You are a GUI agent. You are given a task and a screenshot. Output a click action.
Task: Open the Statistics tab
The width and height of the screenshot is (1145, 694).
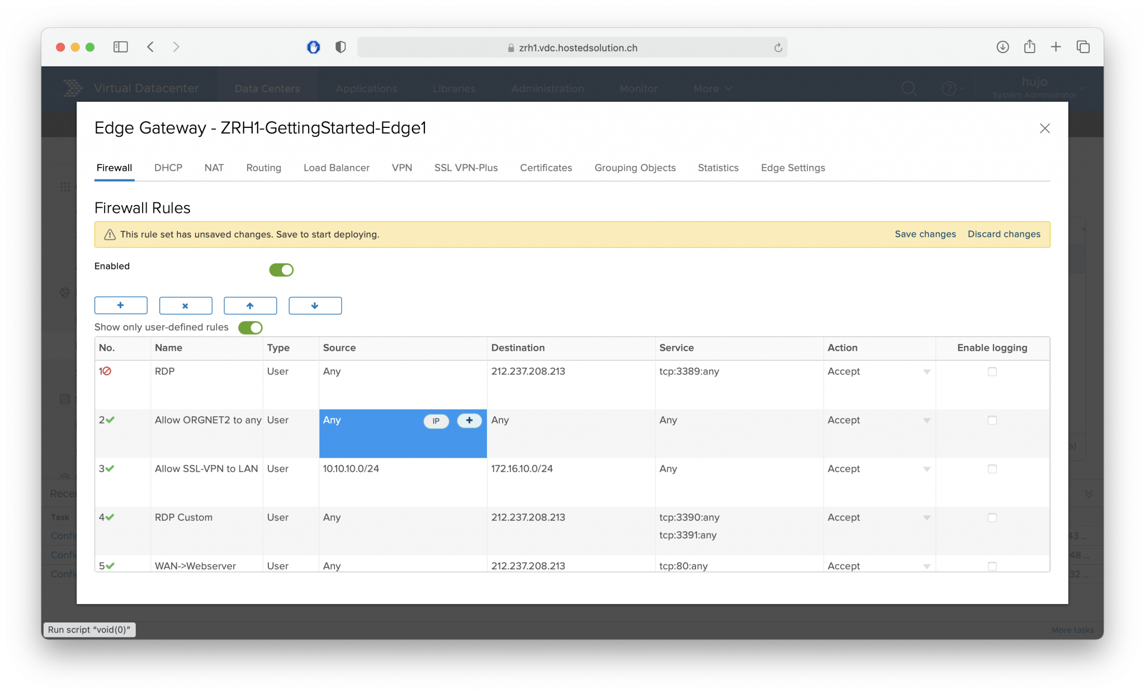(x=718, y=168)
